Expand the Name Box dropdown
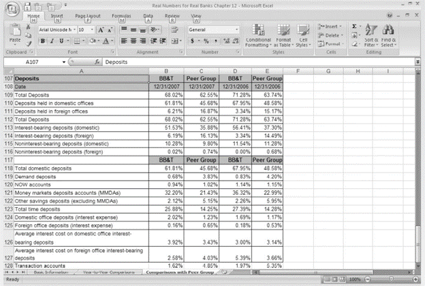425x286 pixels. pyautogui.click(x=64, y=62)
